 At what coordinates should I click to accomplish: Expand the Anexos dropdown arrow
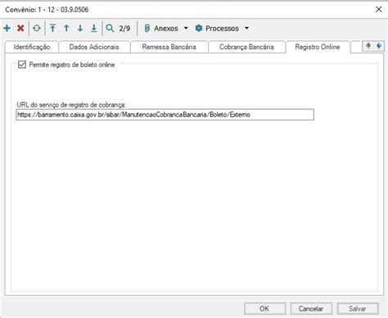tap(186, 28)
